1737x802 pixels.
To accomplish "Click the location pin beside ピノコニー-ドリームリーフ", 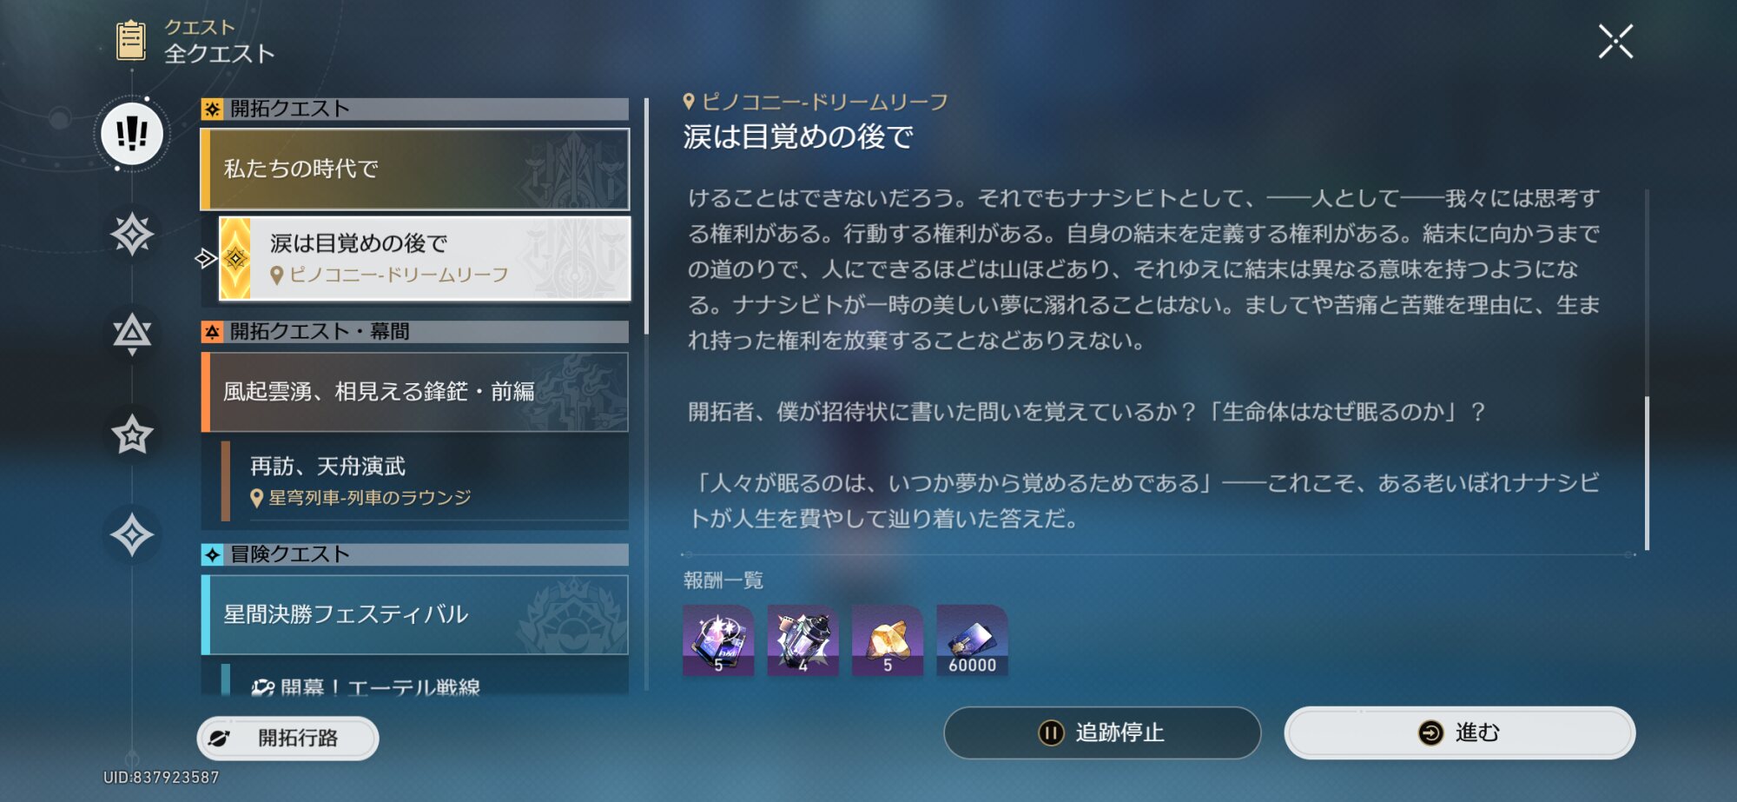I will [689, 102].
